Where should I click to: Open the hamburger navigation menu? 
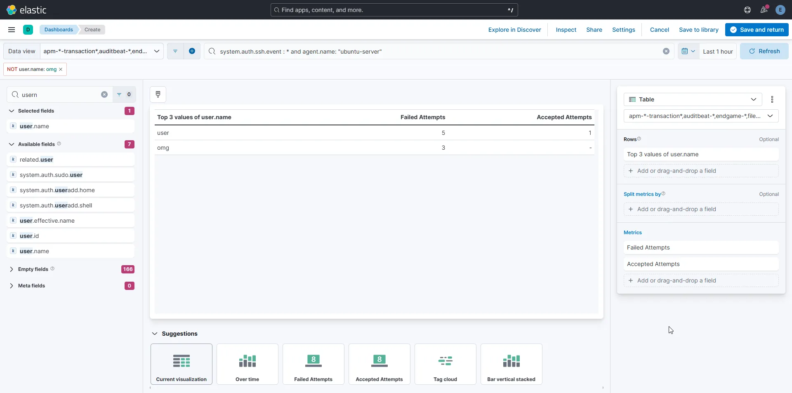pyautogui.click(x=12, y=30)
